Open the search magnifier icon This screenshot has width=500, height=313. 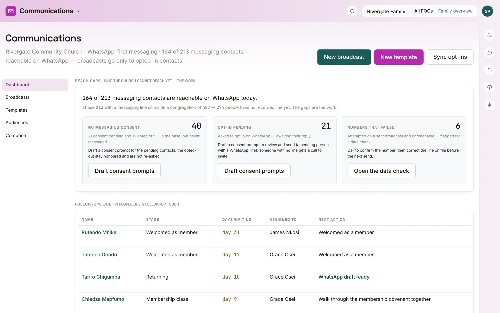click(352, 11)
